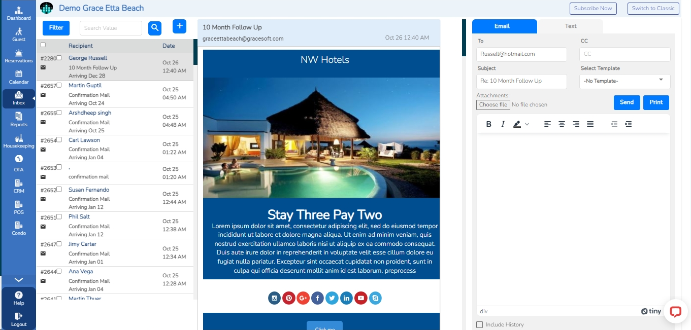
Task: Switch to the Text tab
Action: click(x=571, y=26)
